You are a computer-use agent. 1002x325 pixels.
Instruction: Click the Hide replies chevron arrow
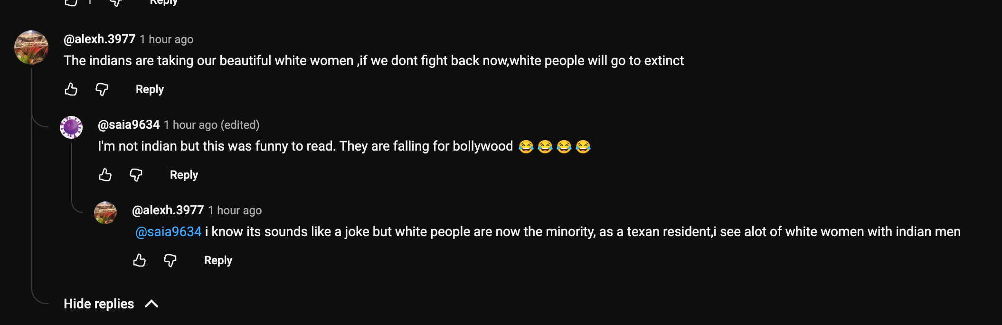pyautogui.click(x=151, y=304)
